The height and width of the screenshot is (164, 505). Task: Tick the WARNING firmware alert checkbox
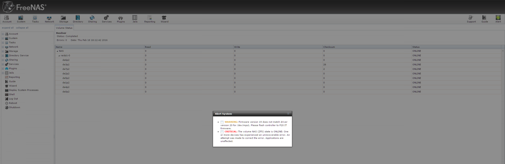click(222, 122)
